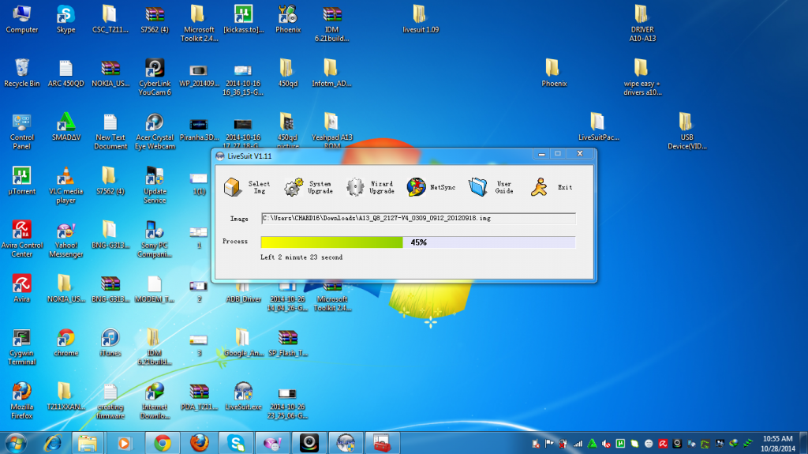The image size is (808, 454).
Task: Open CSC_T211... folder
Action: point(110,19)
